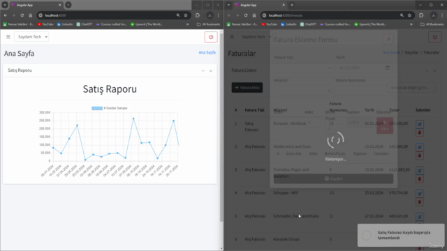Delete invoice row 4 Schuppe - Will
Screen dimensions: 447x251
point(420,202)
